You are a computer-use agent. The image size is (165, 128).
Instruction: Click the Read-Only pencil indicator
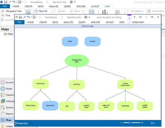[16, 123]
